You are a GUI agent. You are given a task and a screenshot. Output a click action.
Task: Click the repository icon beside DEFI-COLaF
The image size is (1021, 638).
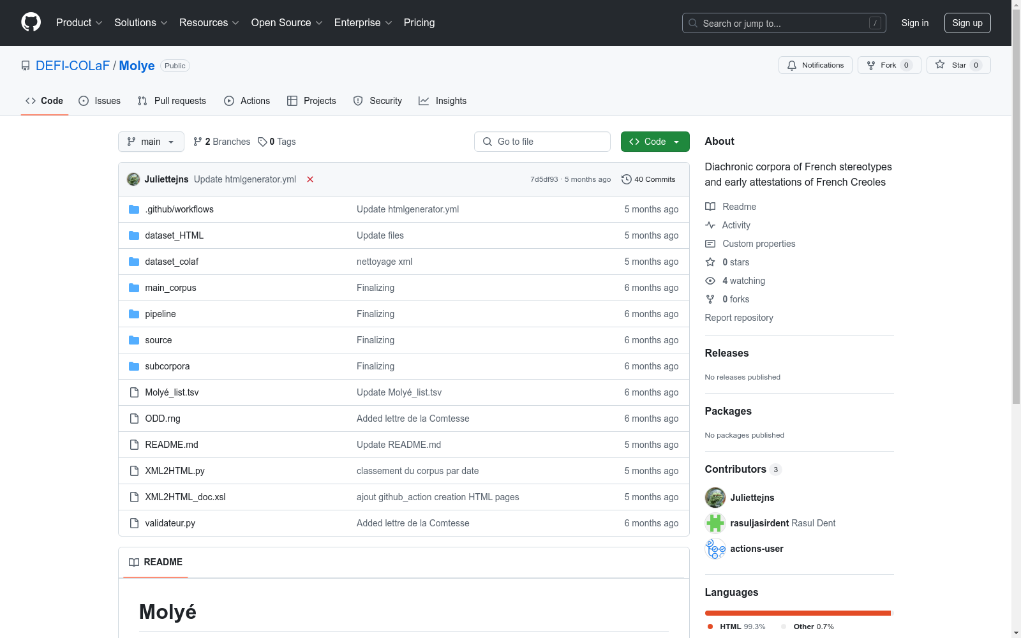point(26,66)
